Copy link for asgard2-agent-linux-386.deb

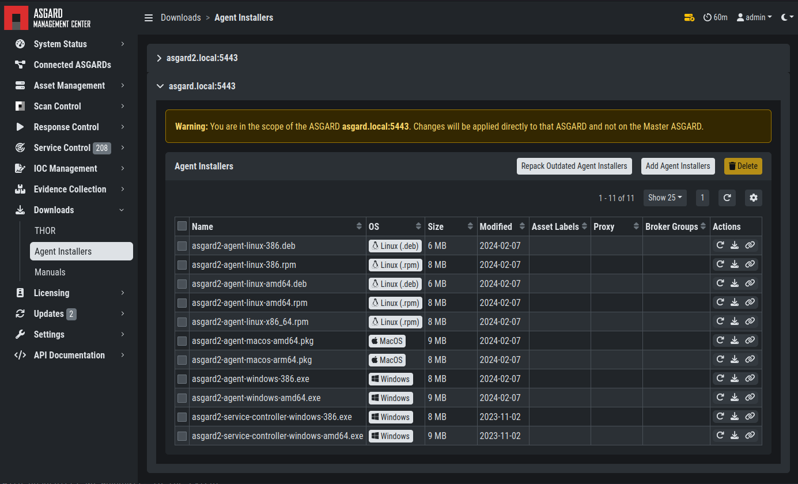(x=750, y=245)
